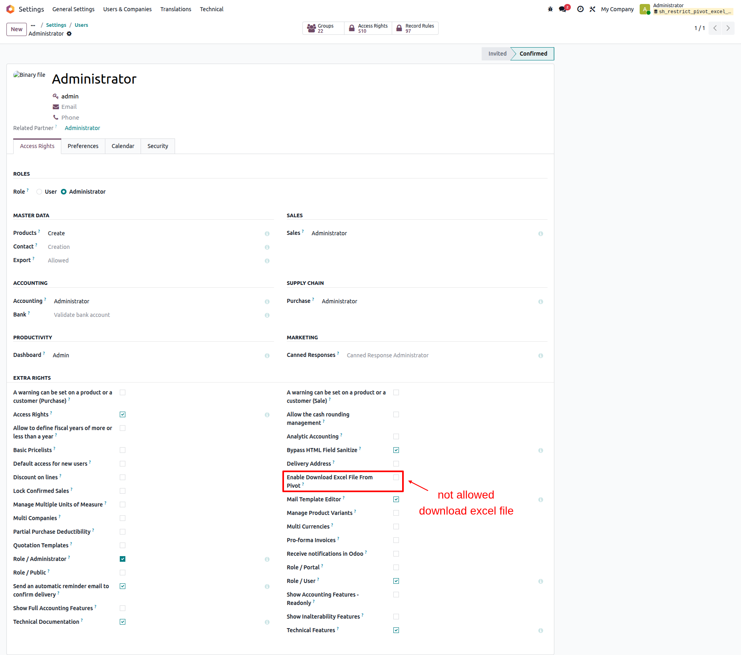Click the New button
Image resolution: width=741 pixels, height=655 pixels.
(x=16, y=29)
